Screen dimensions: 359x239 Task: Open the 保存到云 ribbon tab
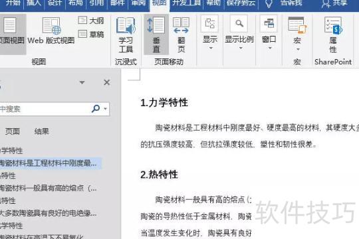pos(241,3)
